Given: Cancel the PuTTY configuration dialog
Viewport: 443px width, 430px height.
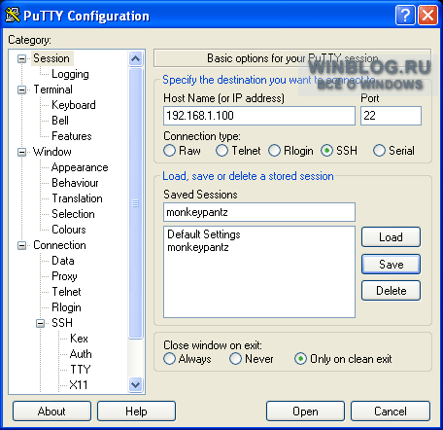Looking at the screenshot, I should (x=391, y=412).
